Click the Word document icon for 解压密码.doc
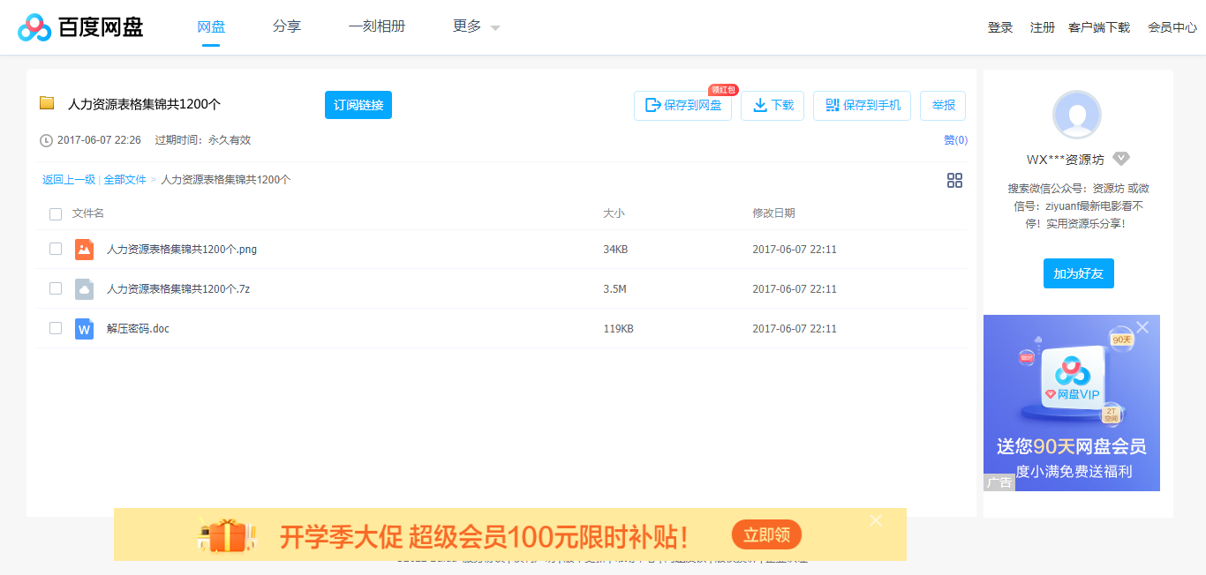This screenshot has width=1206, height=575. coord(84,327)
